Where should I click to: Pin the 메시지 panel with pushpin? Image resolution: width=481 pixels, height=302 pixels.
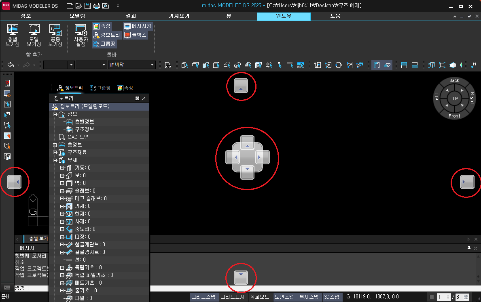point(469,248)
